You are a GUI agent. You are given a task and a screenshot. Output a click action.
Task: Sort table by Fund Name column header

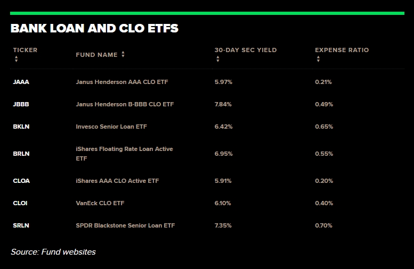(x=96, y=55)
